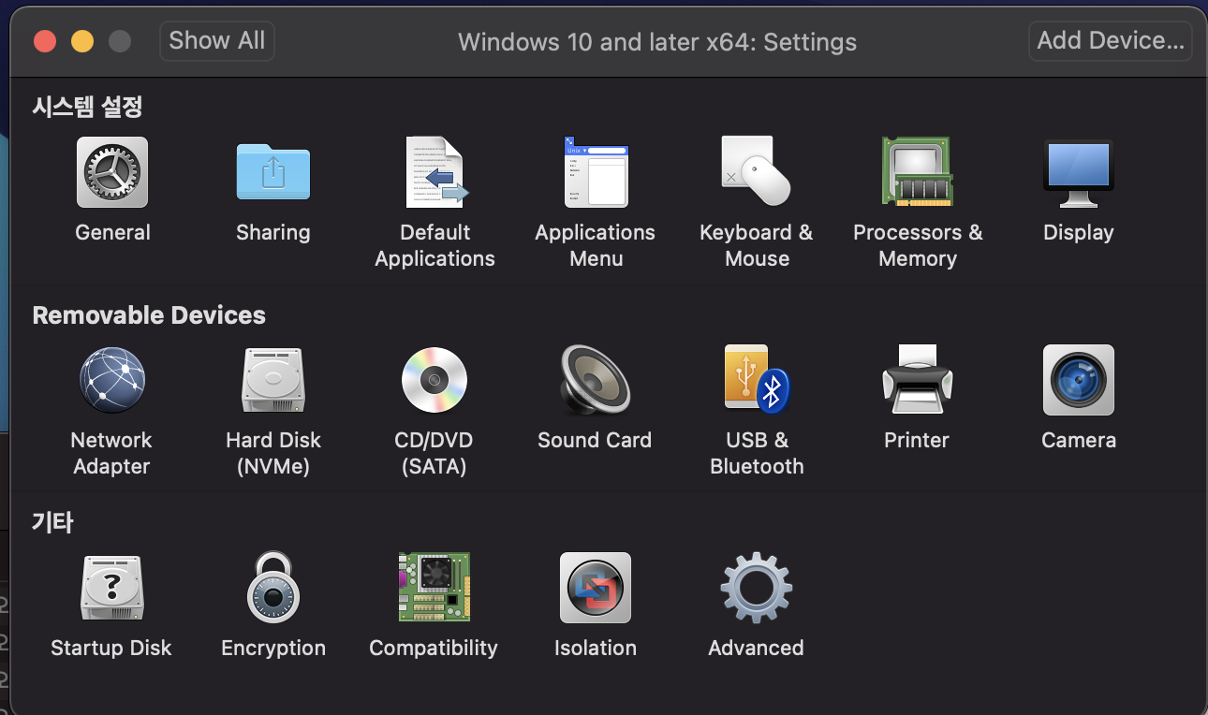Open the Sharing folder icon
This screenshot has height=715, width=1208.
point(273,172)
